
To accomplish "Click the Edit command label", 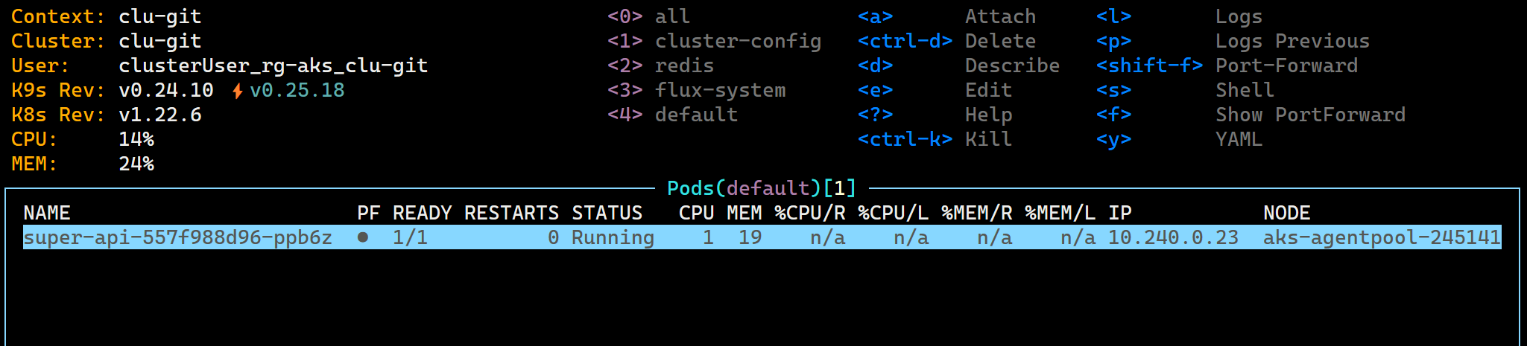I will 988,90.
